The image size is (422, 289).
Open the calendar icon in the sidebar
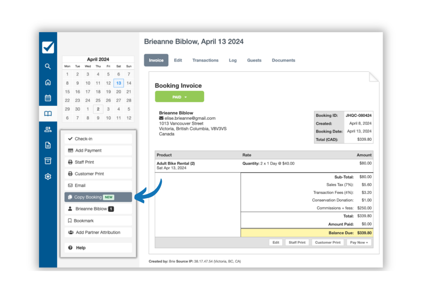tap(48, 98)
